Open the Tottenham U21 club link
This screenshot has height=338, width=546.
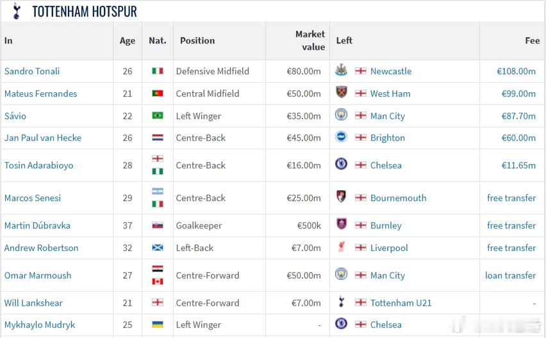[x=401, y=303]
